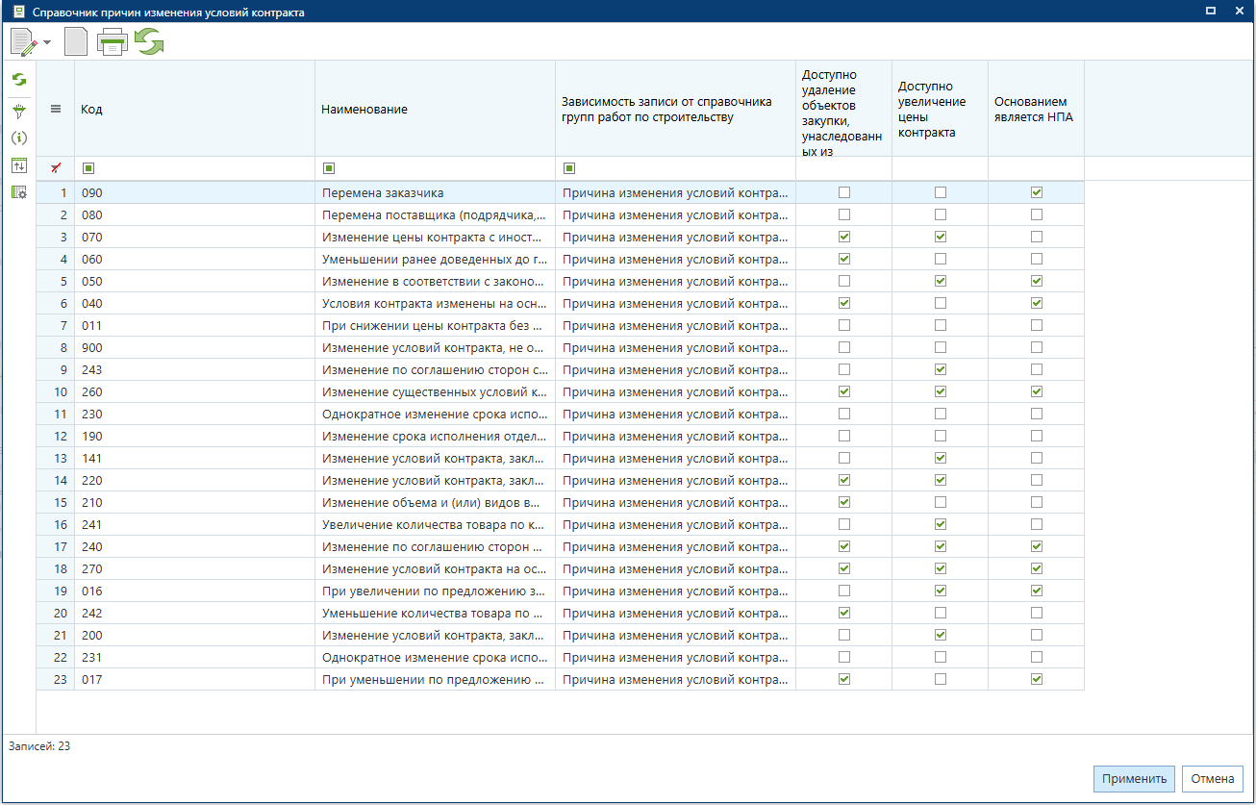
Task: Click the small refresh icon in sidebar
Action: [x=19, y=80]
